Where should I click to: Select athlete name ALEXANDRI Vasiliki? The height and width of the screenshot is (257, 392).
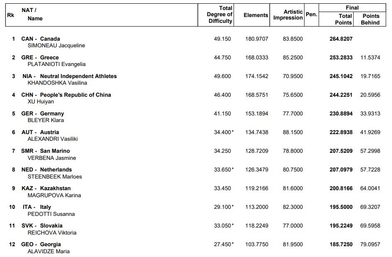pos(53,139)
